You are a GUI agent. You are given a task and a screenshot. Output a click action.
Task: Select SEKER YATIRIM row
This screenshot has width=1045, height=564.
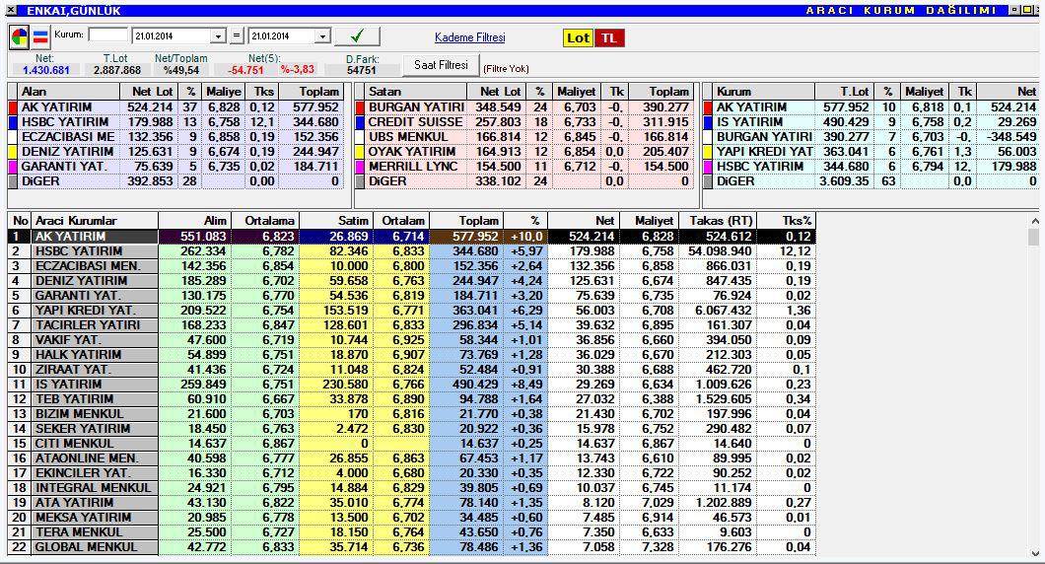pyautogui.click(x=412, y=429)
